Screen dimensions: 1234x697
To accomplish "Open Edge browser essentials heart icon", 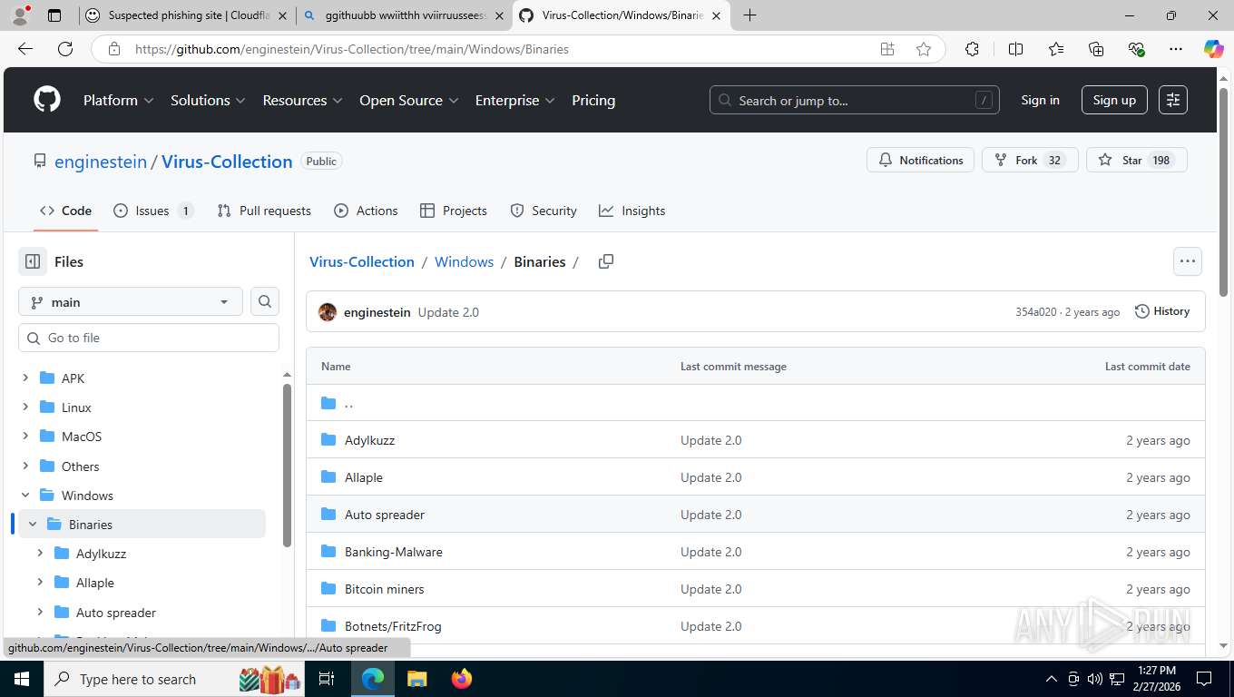I will coord(1136,49).
